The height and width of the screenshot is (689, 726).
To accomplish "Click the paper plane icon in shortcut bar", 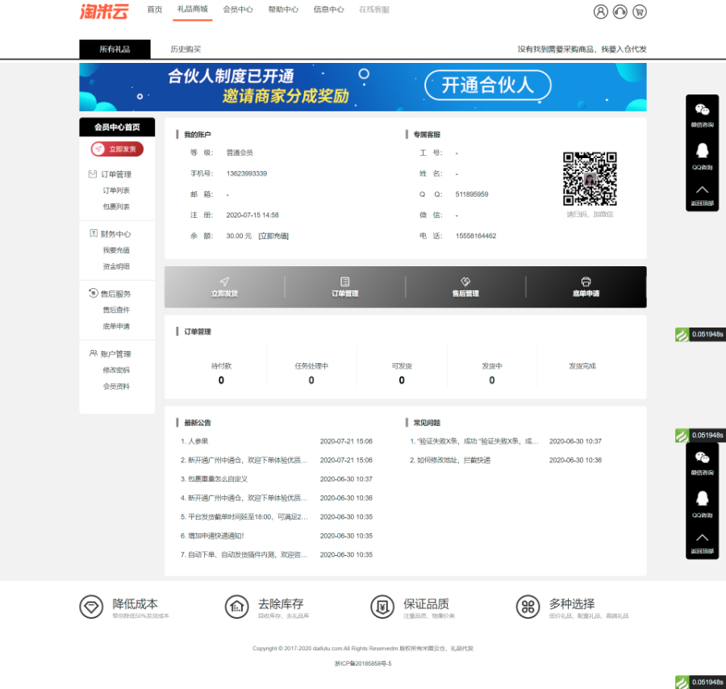I will click(224, 281).
